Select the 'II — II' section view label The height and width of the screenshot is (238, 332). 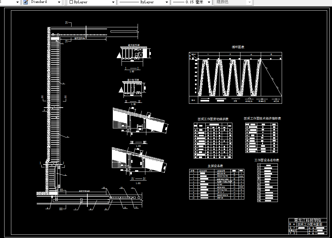click(132, 101)
